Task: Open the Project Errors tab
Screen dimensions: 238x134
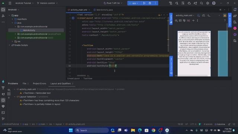Action: tap(39, 83)
